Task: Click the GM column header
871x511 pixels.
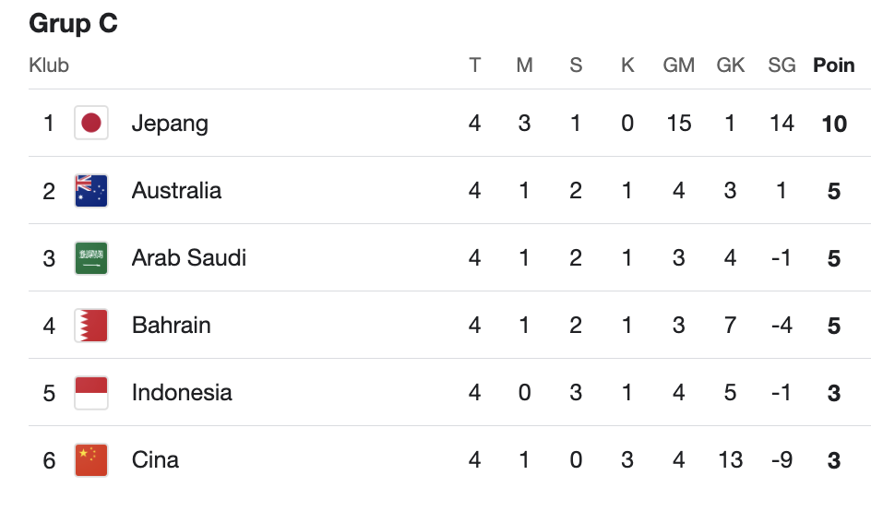Action: point(679,65)
